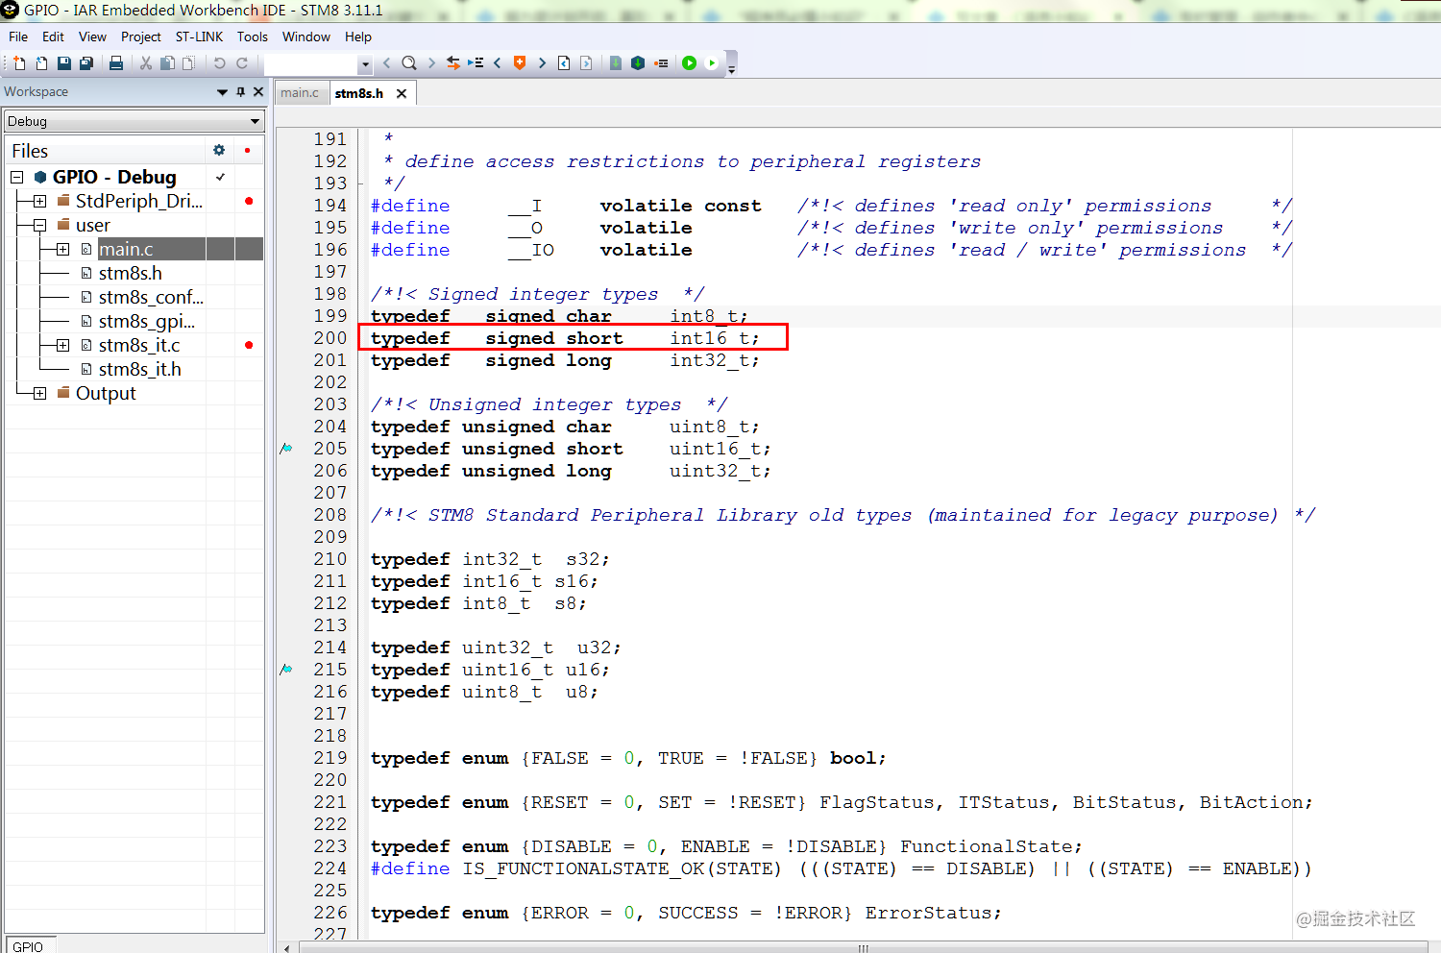The width and height of the screenshot is (1441, 953).
Task: Click the Replace orange arrows icon
Action: (453, 63)
